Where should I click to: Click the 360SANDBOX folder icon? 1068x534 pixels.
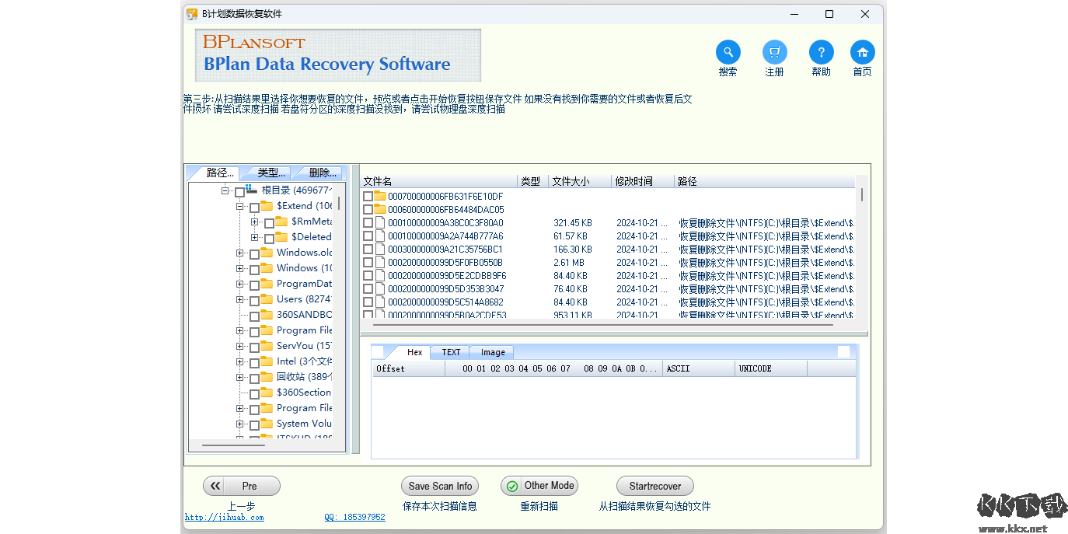pos(267,314)
